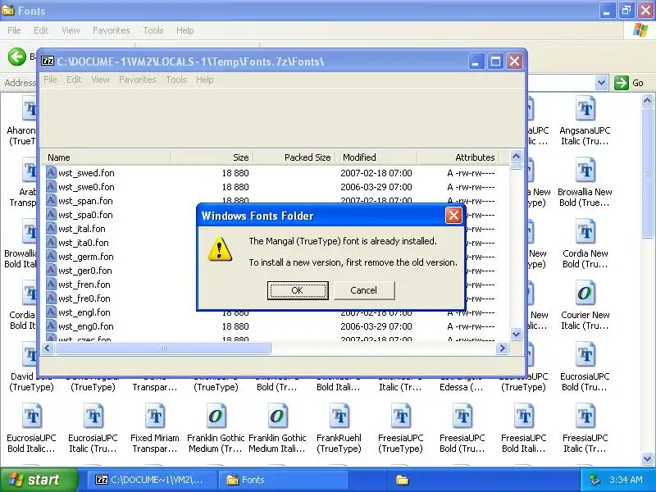Image resolution: width=656 pixels, height=492 pixels.
Task: Open View menu in 7-Zip window
Action: pyautogui.click(x=100, y=80)
